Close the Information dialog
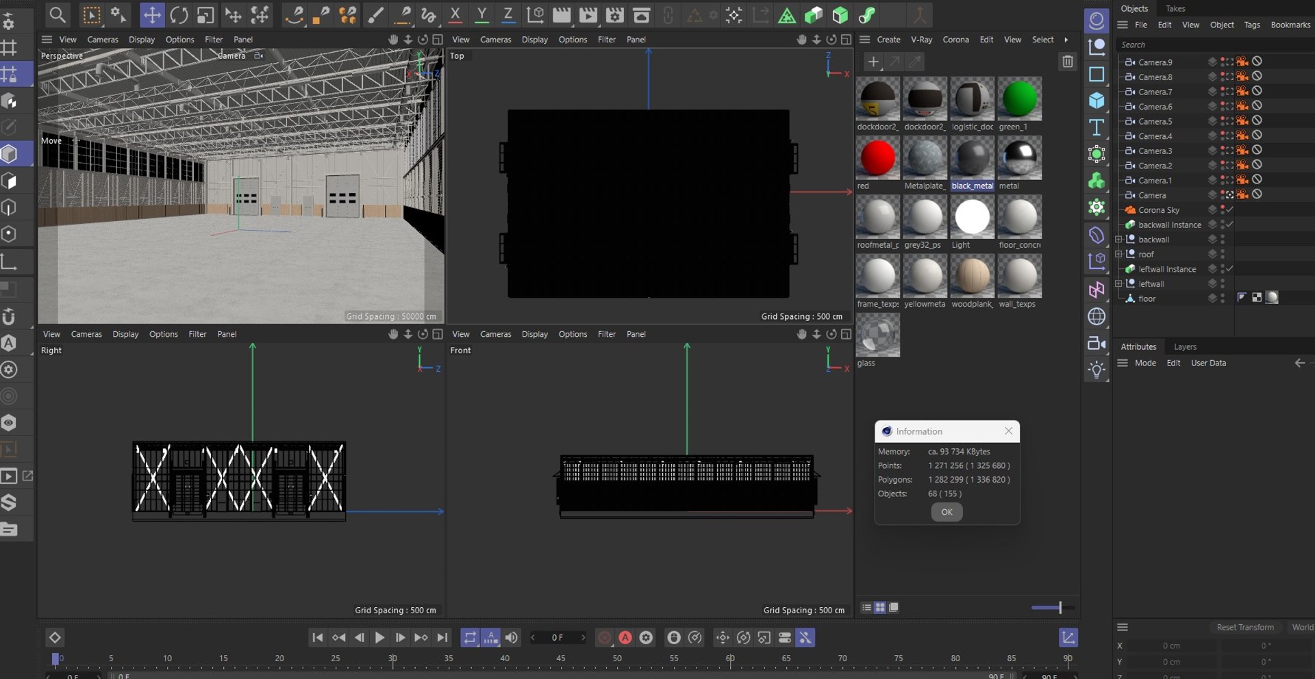1315x679 pixels. (1008, 431)
